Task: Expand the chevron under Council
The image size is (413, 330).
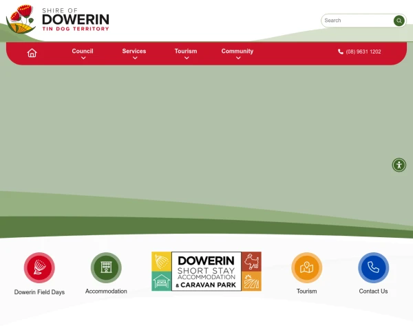Action: tap(83, 58)
